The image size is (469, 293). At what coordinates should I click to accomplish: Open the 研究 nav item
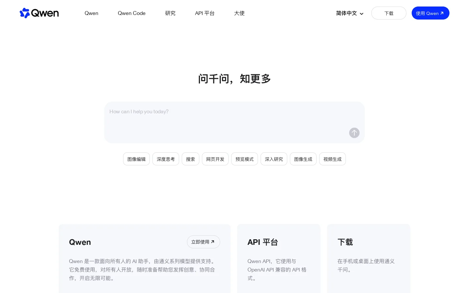pos(170,13)
